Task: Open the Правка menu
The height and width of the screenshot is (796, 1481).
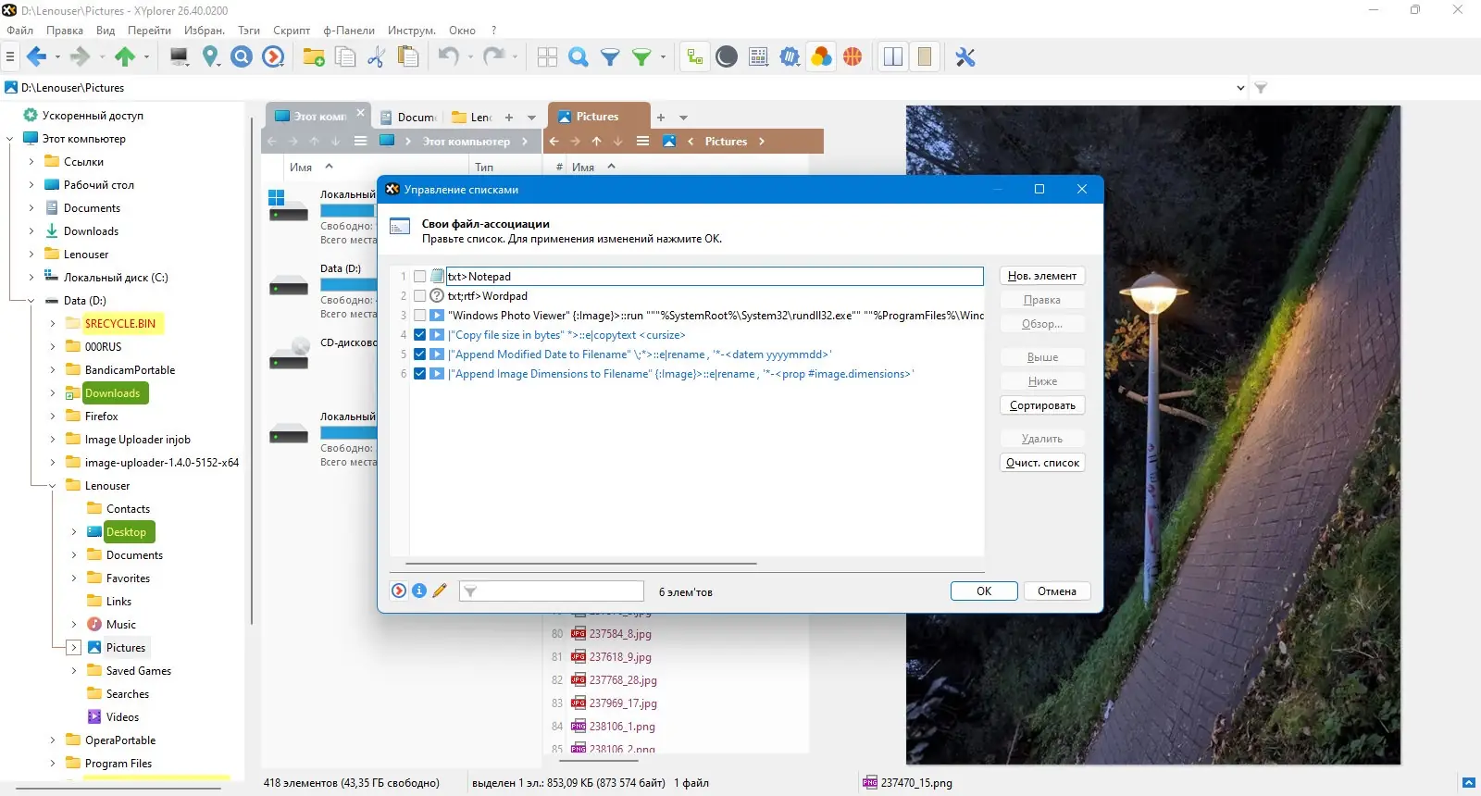Action: click(x=65, y=31)
